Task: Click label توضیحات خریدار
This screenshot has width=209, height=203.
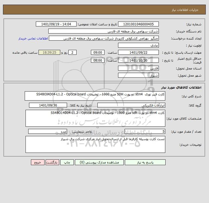Action: click(191, 145)
